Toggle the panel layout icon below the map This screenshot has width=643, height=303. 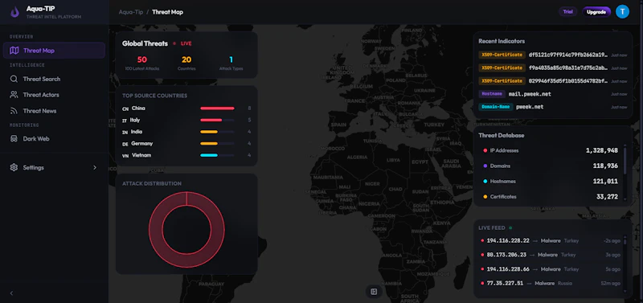[x=374, y=292]
